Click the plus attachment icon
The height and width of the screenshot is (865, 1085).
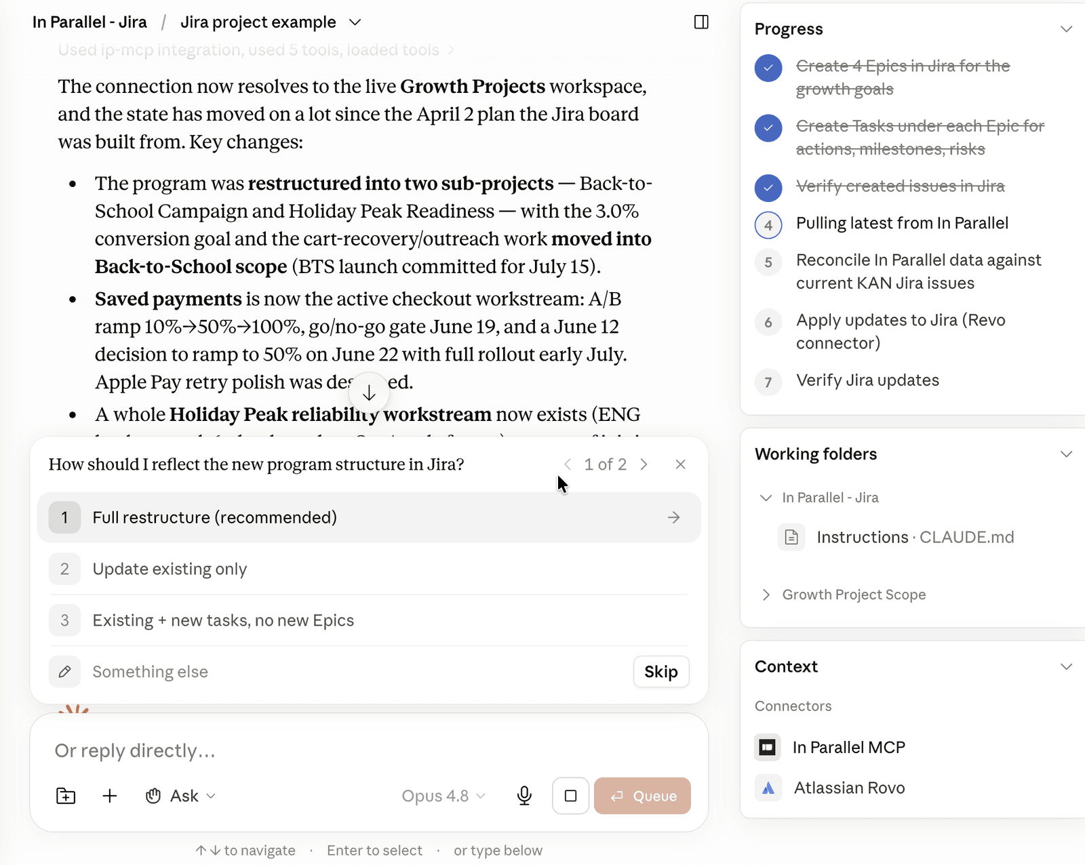(110, 796)
